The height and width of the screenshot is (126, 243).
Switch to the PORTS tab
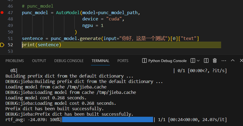pos(123,61)
